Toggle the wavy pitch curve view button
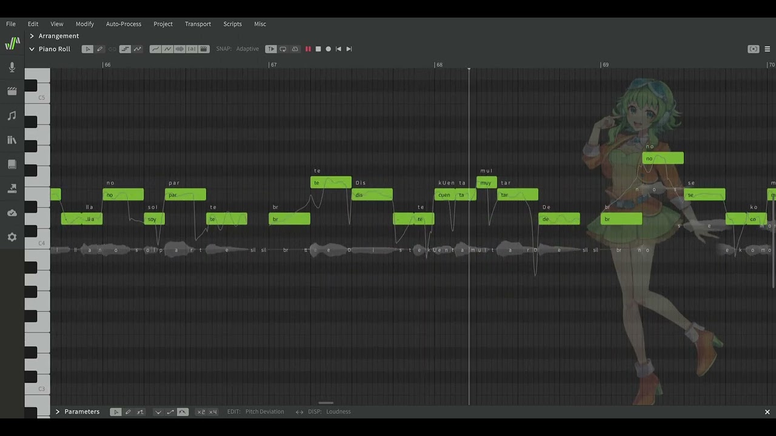This screenshot has height=436, width=776. pos(167,49)
